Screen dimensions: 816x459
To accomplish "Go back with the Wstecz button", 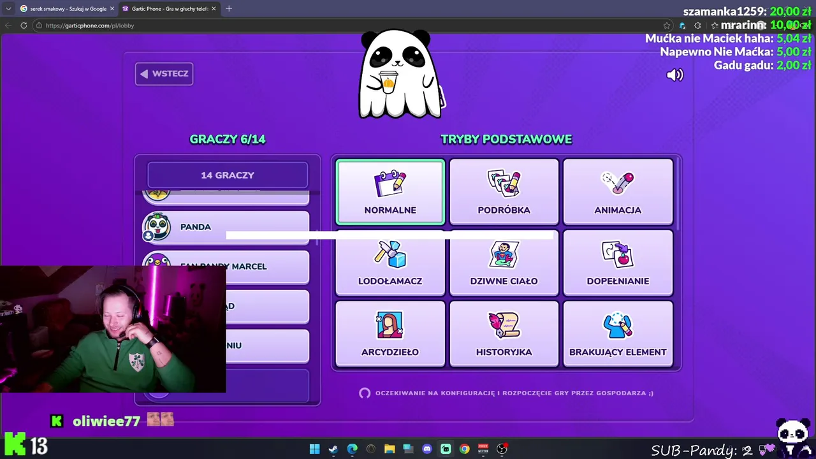I will [164, 74].
